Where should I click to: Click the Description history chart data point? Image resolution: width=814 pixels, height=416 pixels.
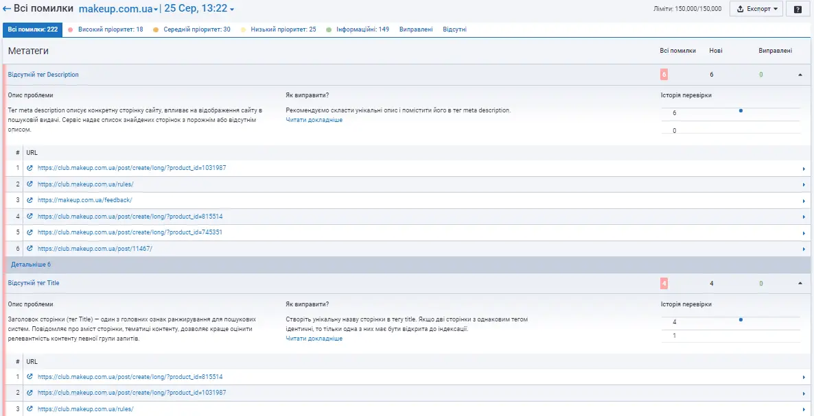point(741,110)
